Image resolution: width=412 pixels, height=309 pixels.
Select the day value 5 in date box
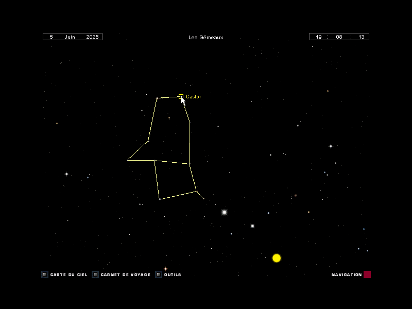[x=51, y=37]
